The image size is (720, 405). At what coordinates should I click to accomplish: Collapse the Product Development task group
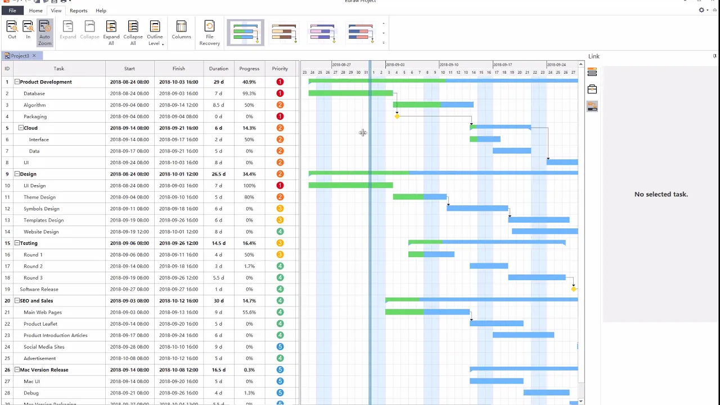pos(17,82)
